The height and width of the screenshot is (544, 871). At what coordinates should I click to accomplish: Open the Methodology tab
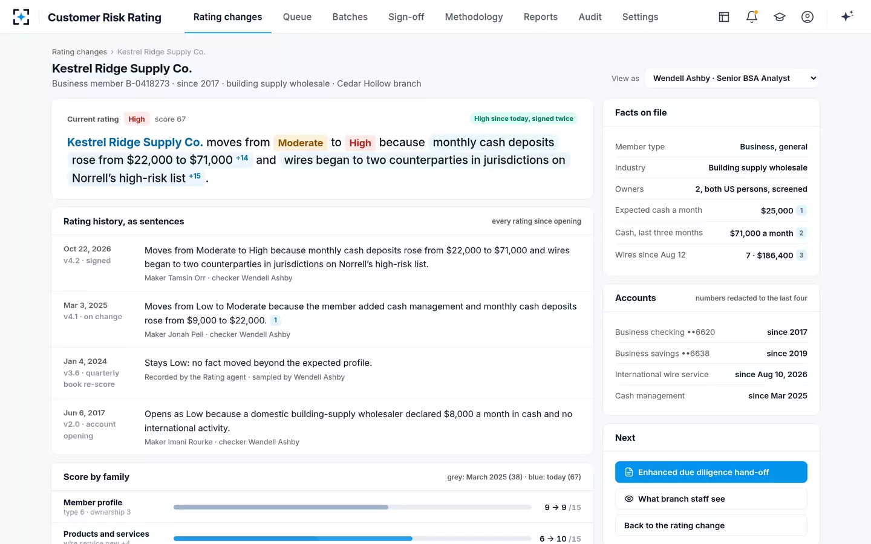[x=474, y=17]
